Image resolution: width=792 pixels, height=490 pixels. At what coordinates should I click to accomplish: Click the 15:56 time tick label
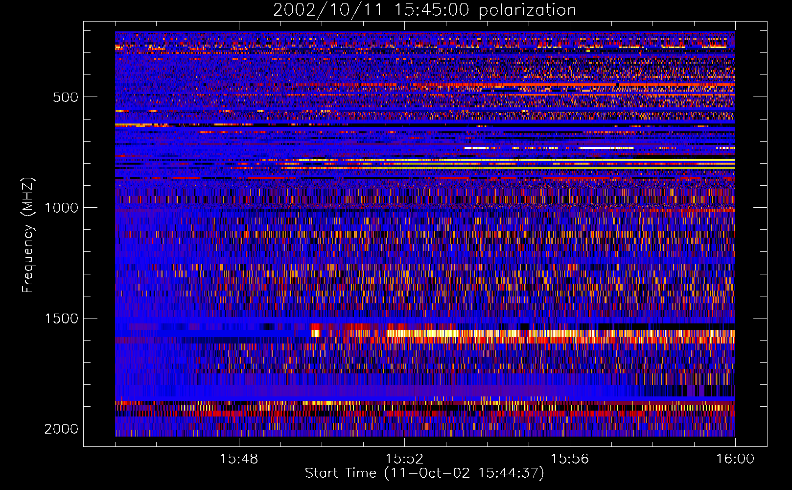pyautogui.click(x=570, y=459)
